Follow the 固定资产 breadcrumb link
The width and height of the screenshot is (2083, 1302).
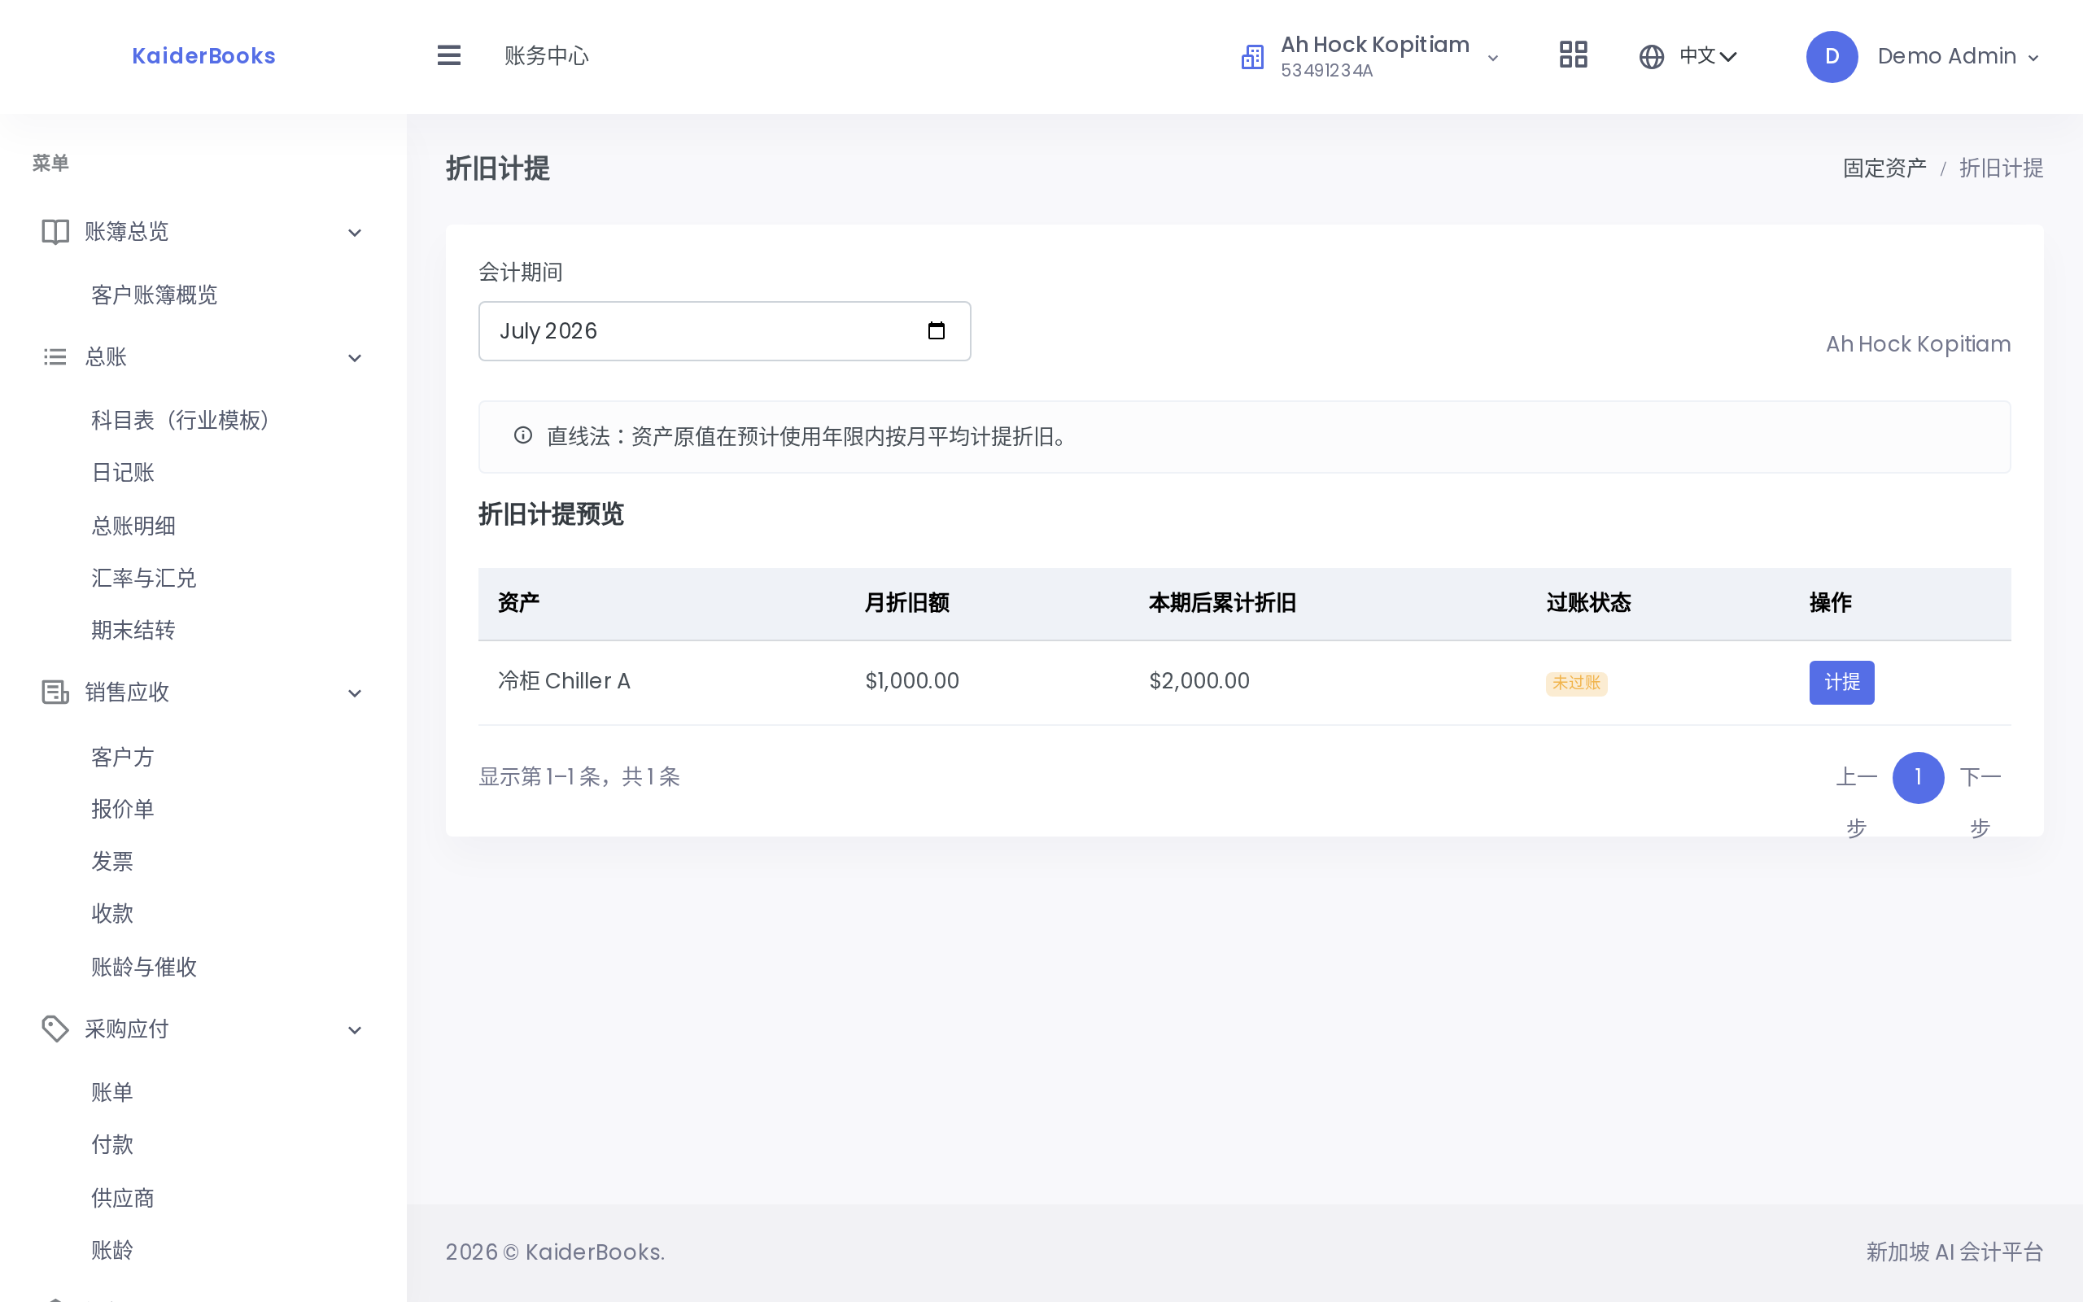[1884, 168]
